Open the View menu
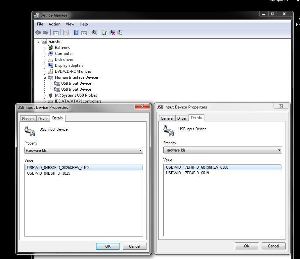Viewport: 300px width, 259px height. (x=70, y=24)
